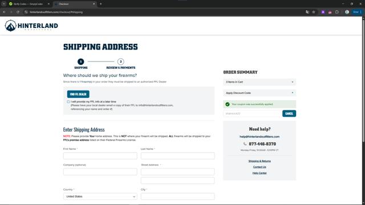The height and width of the screenshot is (205, 365).
Task: Click step 2 Review & Payments circle
Action: [120, 61]
